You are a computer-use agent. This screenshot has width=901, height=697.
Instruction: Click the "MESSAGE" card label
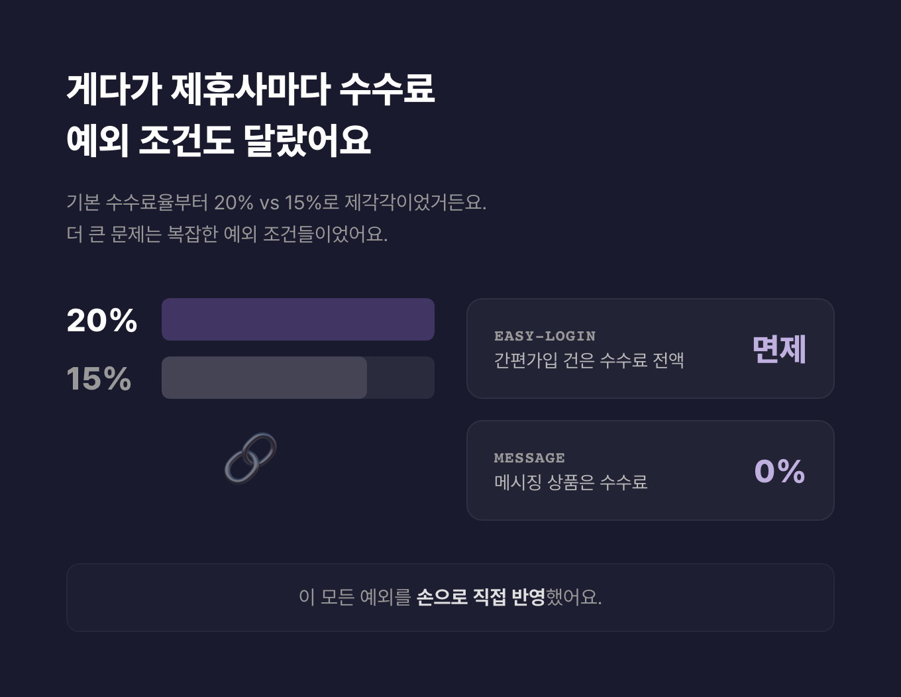(x=529, y=458)
